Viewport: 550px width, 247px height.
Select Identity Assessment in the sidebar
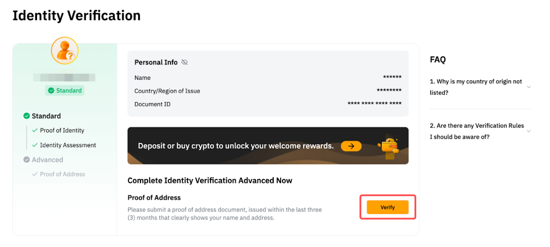coord(68,145)
